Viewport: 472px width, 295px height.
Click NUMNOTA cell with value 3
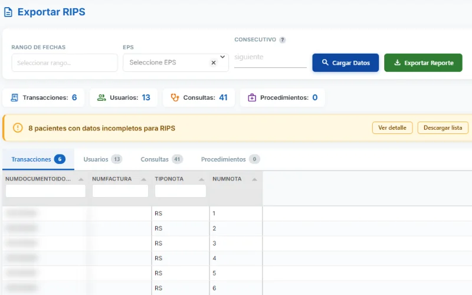[235, 243]
